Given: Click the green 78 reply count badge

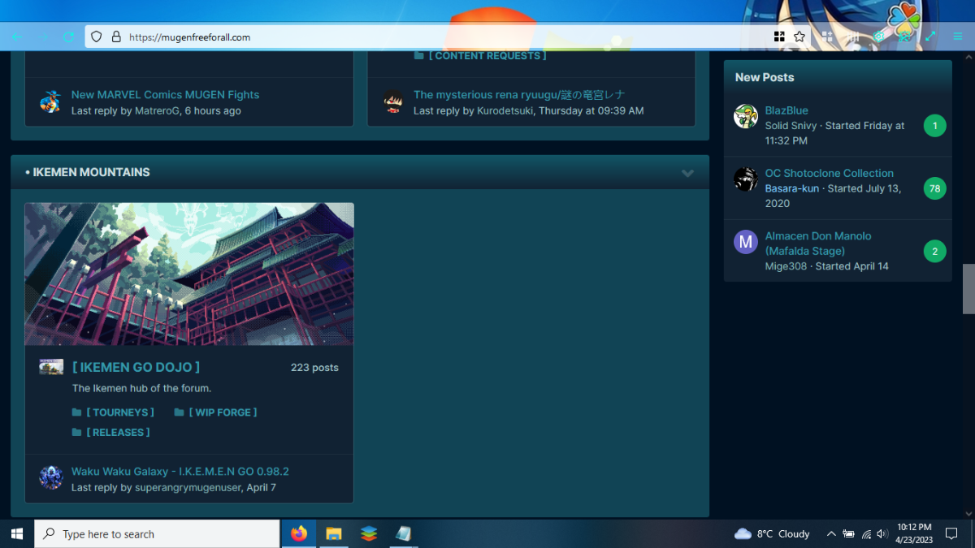Looking at the screenshot, I should click(x=934, y=188).
